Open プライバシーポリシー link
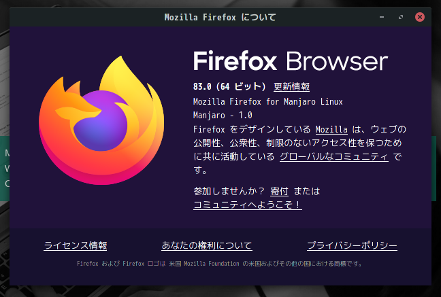441x297 pixels. (x=352, y=245)
